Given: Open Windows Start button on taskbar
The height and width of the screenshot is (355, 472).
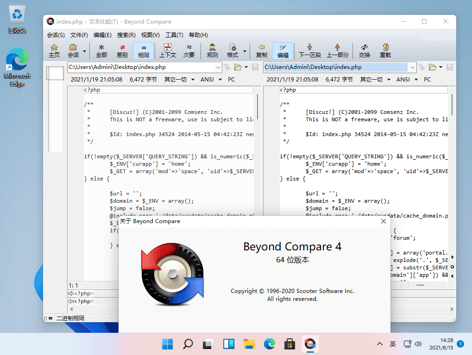Looking at the screenshot, I should tap(167, 344).
